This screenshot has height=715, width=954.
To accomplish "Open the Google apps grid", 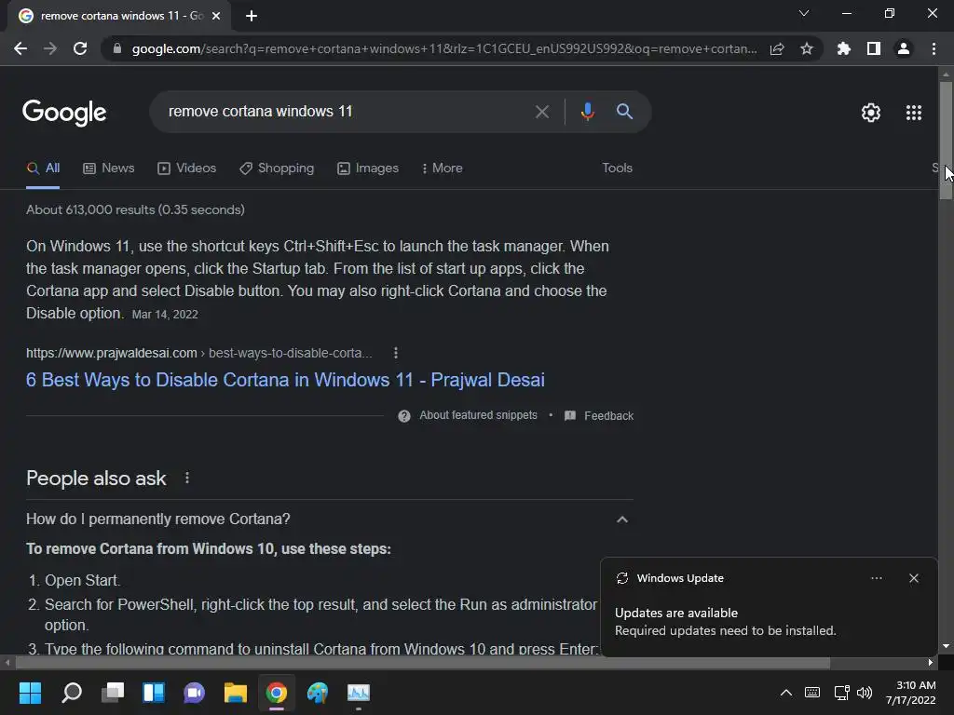I will (914, 113).
